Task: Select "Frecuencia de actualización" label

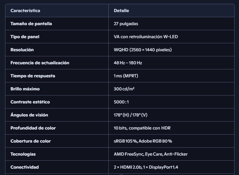Action: pyautogui.click(x=40, y=63)
